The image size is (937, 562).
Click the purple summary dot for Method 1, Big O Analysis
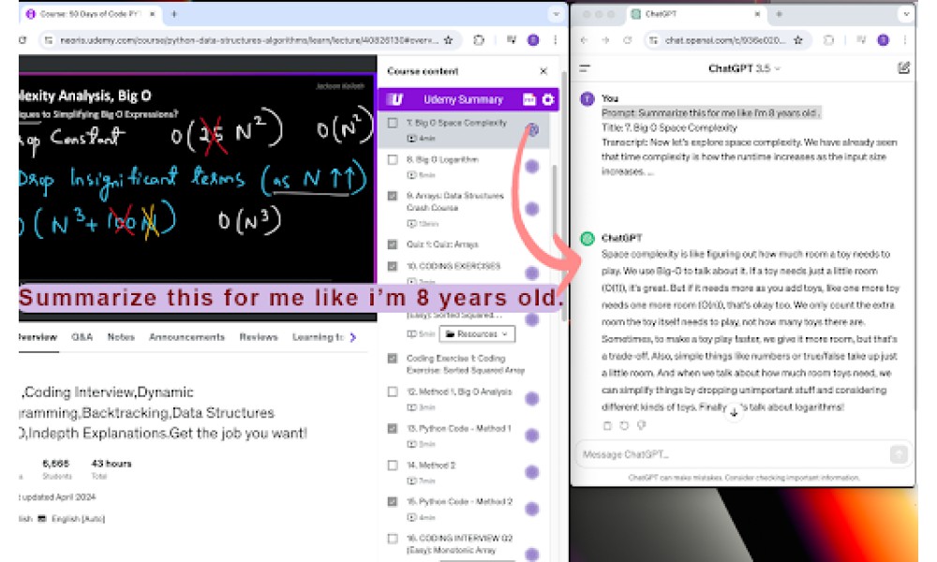coord(532,399)
